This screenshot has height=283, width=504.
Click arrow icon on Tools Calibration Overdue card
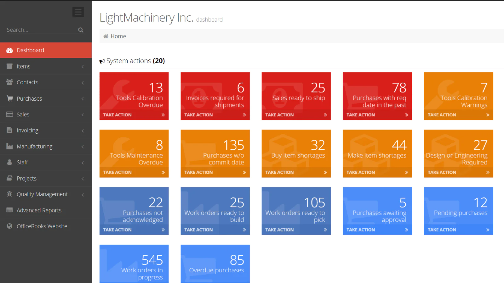coord(163,115)
